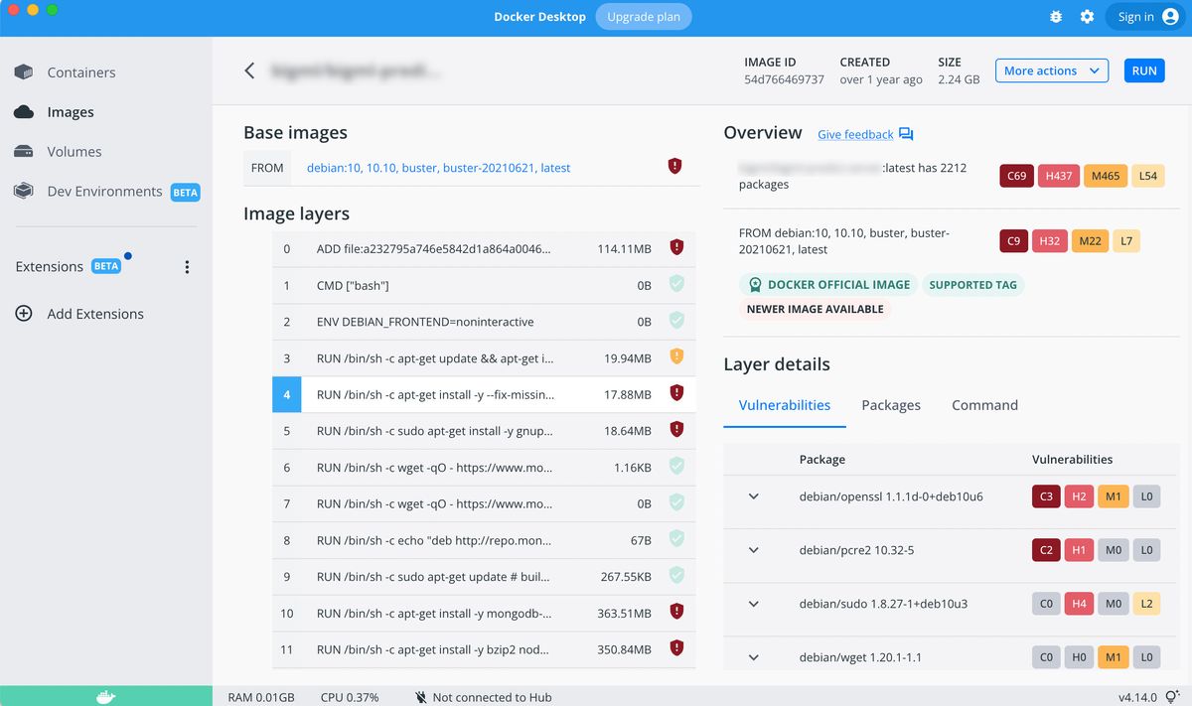Switch to the Packages tab
1192x706 pixels.
[x=891, y=405]
